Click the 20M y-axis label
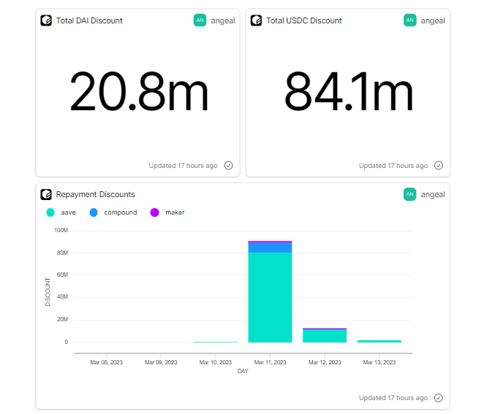Image resolution: width=490 pixels, height=414 pixels. point(62,320)
